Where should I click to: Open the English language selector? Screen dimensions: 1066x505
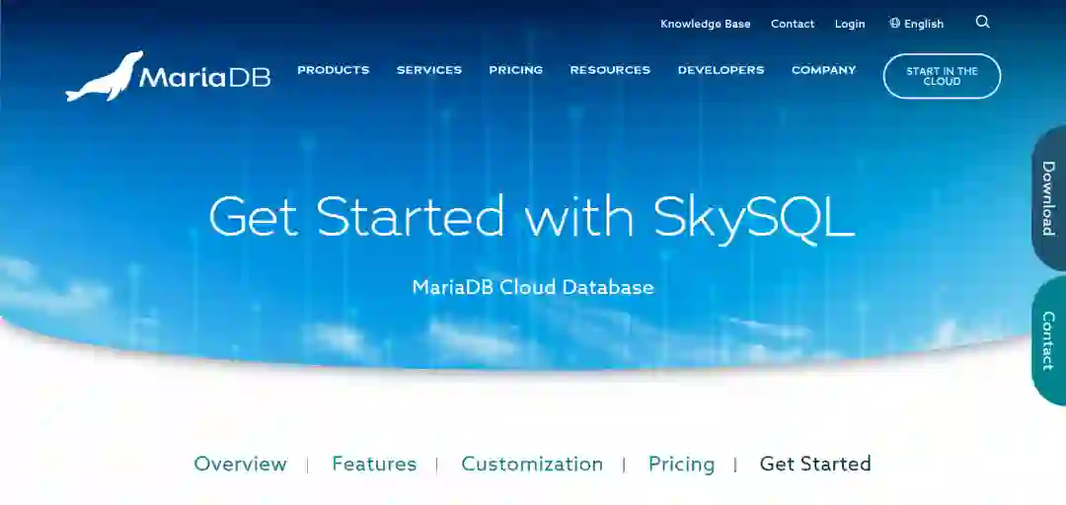coord(916,24)
